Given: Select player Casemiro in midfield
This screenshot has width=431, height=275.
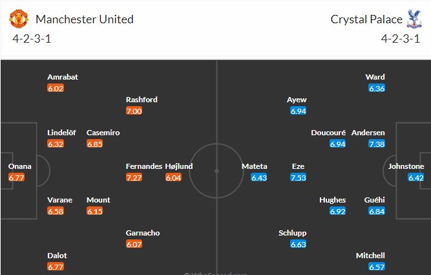Looking at the screenshot, I should [x=103, y=133].
